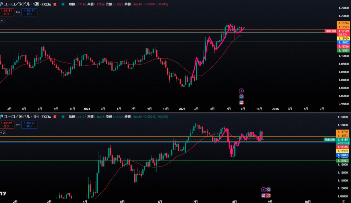The image size is (351, 203).
Task: Click the lightning event icon on weekly chart
Action: (x=241, y=91)
